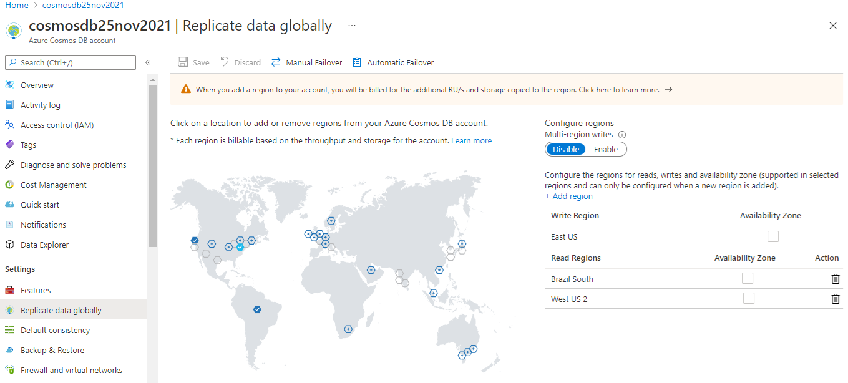
Task: Click the West US 2 checked marker on the map
Action: tap(195, 240)
